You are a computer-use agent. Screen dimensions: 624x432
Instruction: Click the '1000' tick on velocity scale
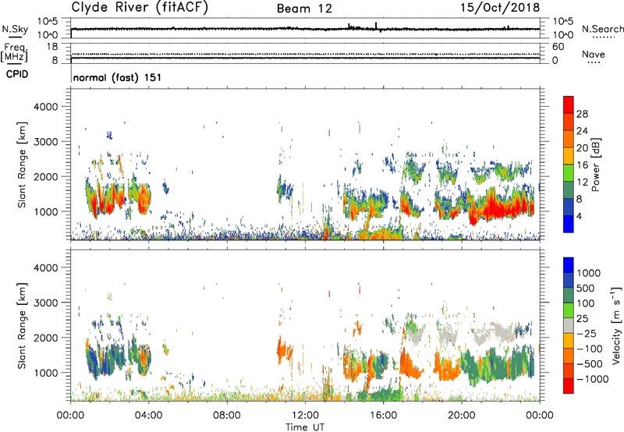[x=589, y=273]
